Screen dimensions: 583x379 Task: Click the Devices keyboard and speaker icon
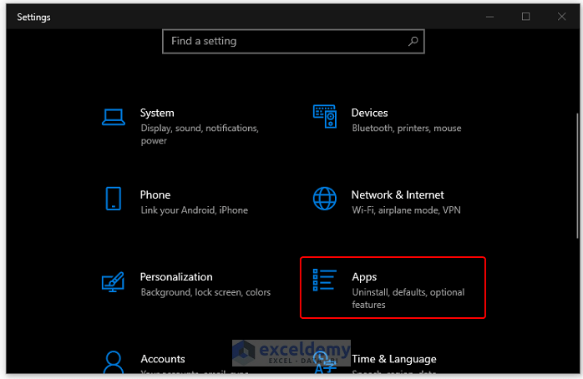click(325, 116)
